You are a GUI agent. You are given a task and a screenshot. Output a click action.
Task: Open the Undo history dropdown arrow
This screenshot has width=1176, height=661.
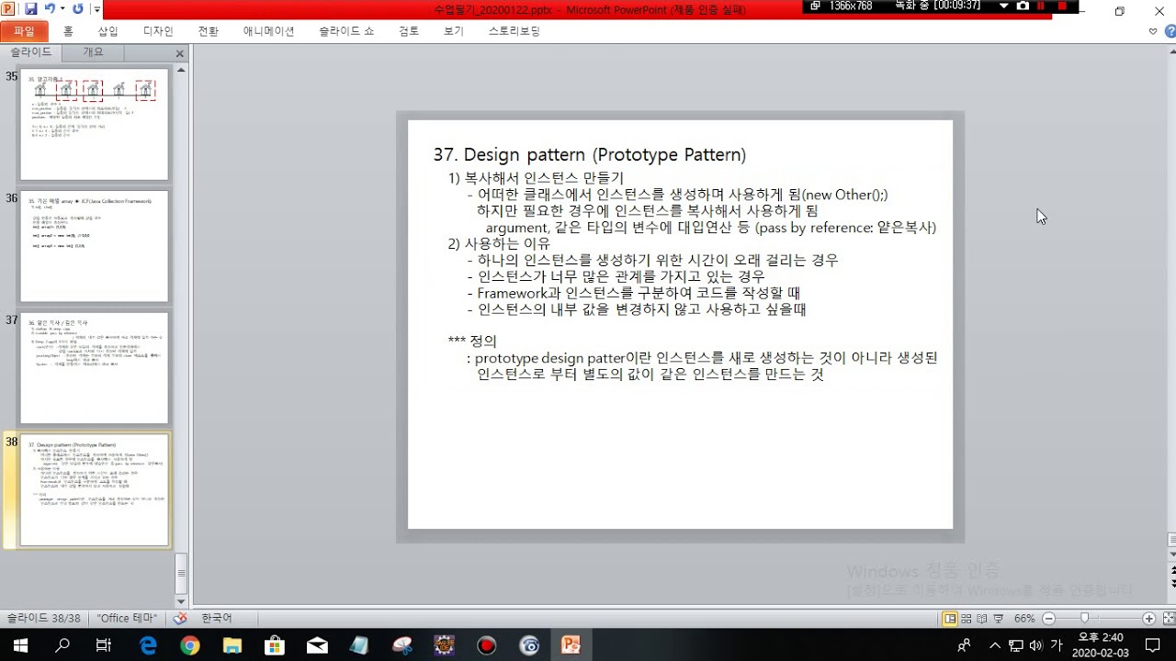62,9
